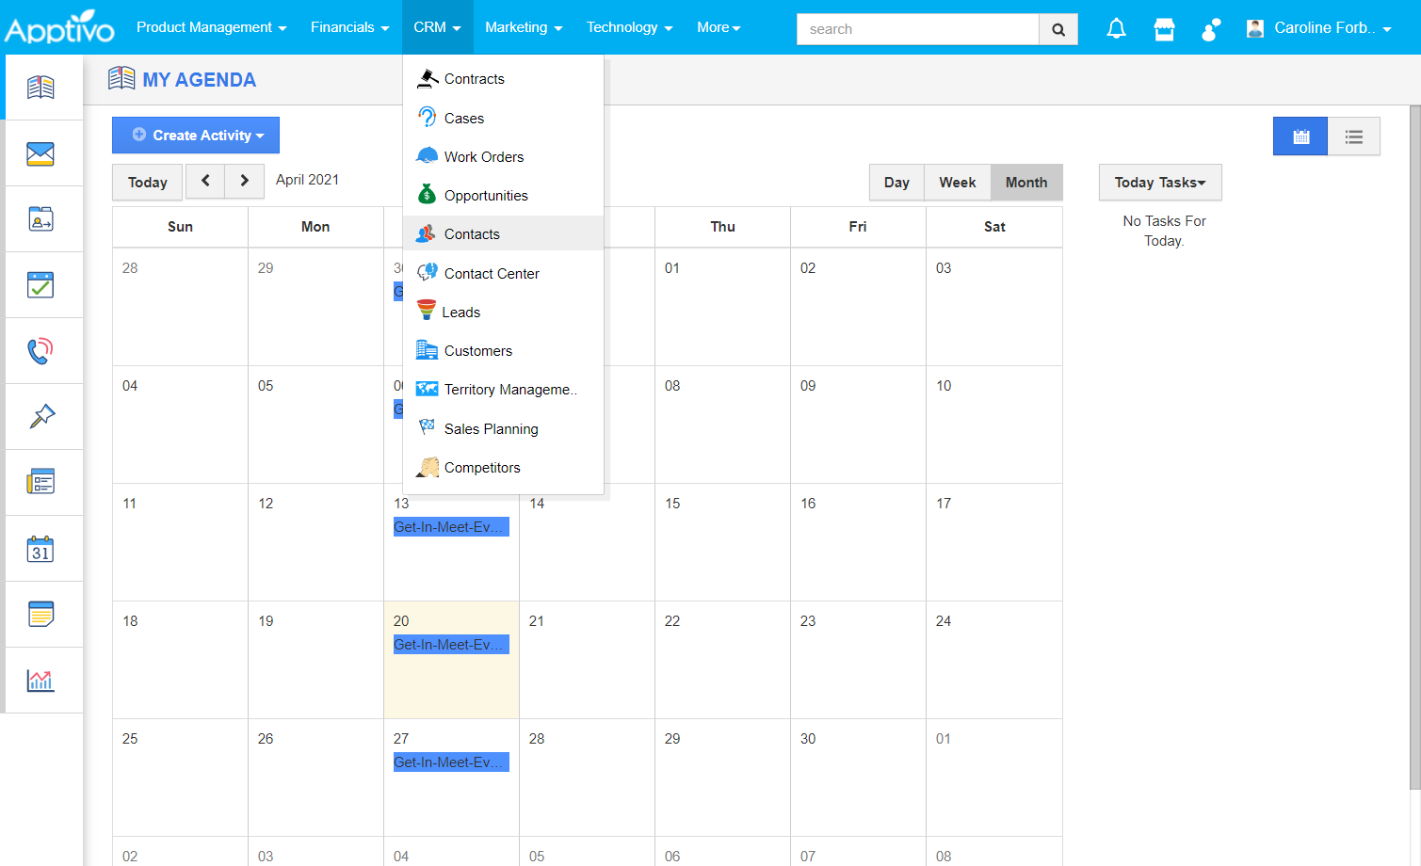This screenshot has height=866, width=1421.
Task: Open the Today Tasks dropdown
Action: (1159, 182)
